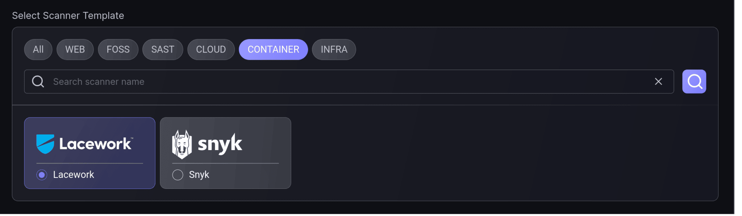Show SAST scanner templates
Viewport: 742px width, 216px height.
coord(163,50)
